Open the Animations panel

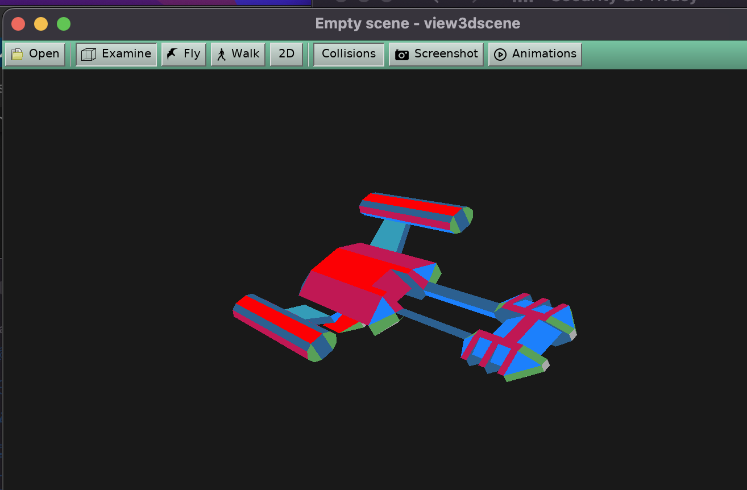coord(535,54)
